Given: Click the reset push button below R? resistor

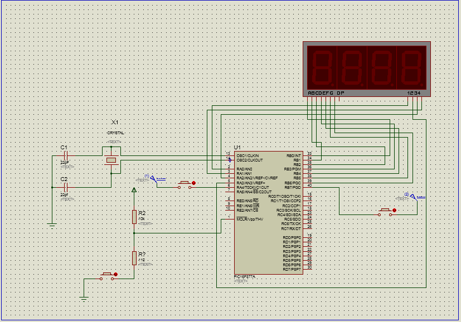Looking at the screenshot, I should tap(107, 276).
